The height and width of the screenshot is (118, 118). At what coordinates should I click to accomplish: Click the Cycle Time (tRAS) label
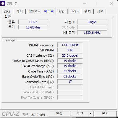(41, 71)
